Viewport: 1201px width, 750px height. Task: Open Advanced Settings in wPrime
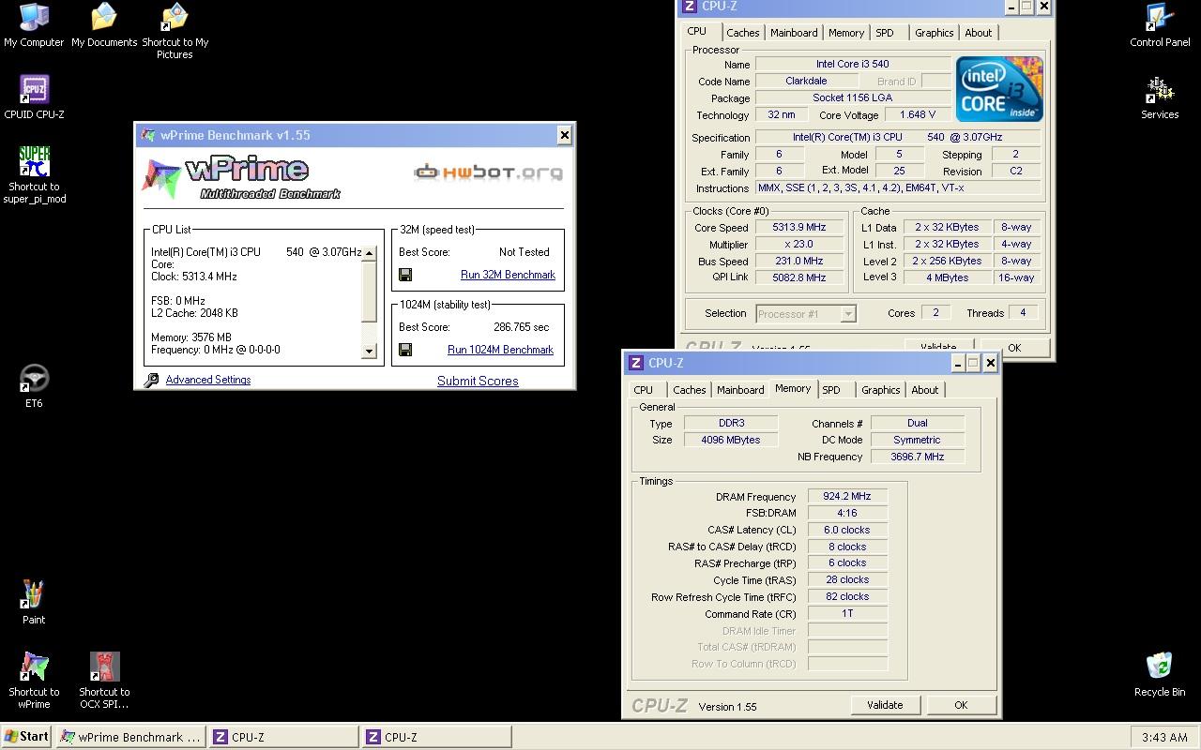[x=208, y=380]
